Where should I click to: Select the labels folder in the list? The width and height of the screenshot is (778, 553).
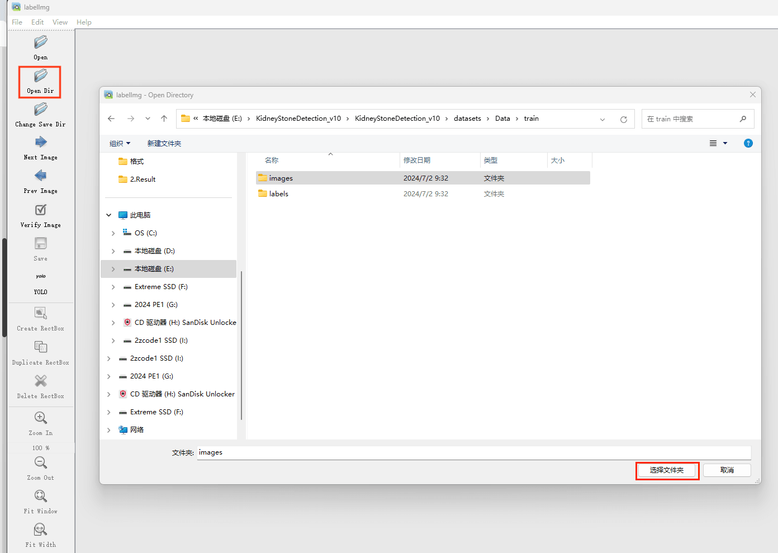click(x=278, y=194)
